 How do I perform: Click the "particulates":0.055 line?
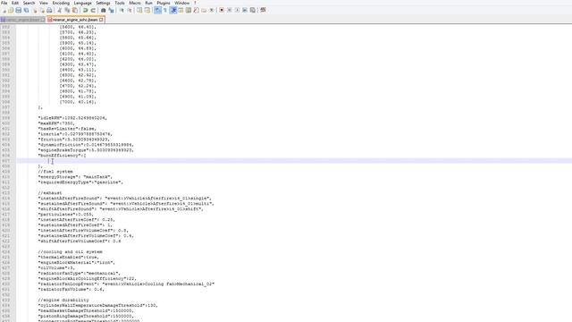[65, 215]
